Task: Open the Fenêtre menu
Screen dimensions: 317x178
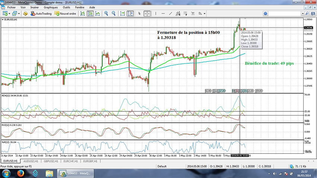Action: point(80,7)
